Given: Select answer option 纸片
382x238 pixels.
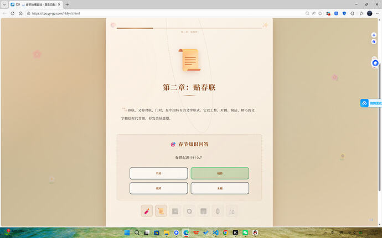Looking at the screenshot, I should [x=159, y=188].
